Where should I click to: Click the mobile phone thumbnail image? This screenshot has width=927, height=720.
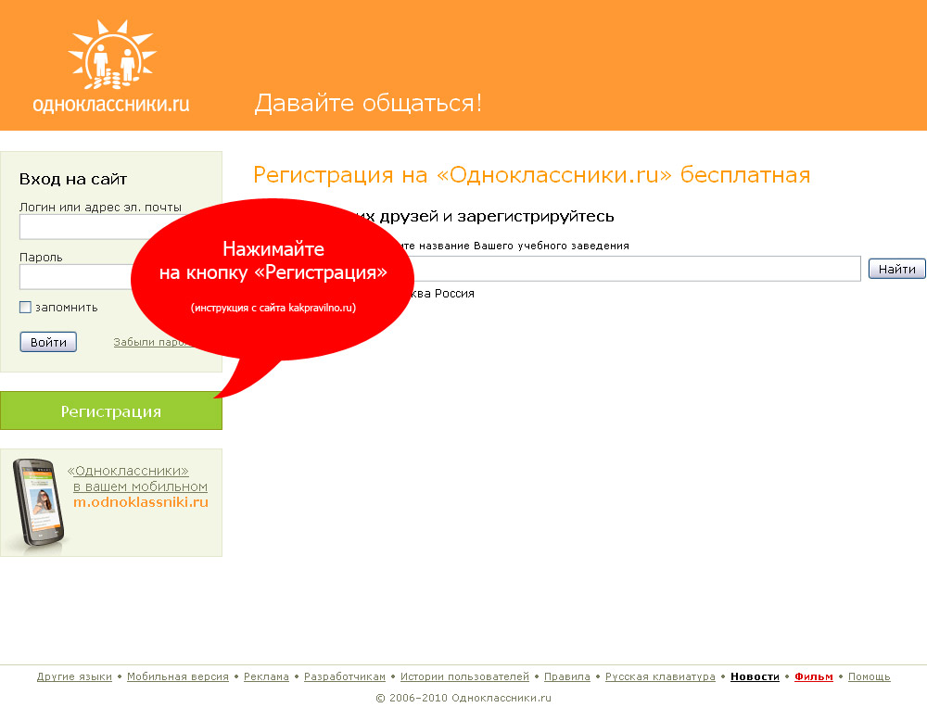point(39,503)
